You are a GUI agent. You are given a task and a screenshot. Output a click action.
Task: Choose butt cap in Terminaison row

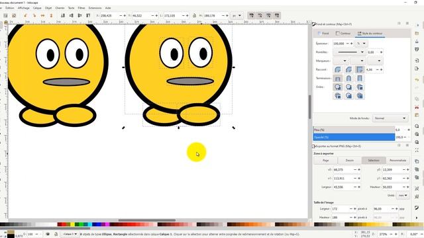[x=338, y=78]
